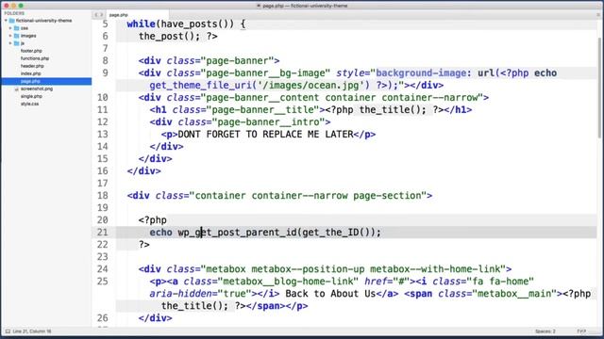Click the fictional-university-theme folder icon
This screenshot has width=604, height=339.
click(12, 21)
